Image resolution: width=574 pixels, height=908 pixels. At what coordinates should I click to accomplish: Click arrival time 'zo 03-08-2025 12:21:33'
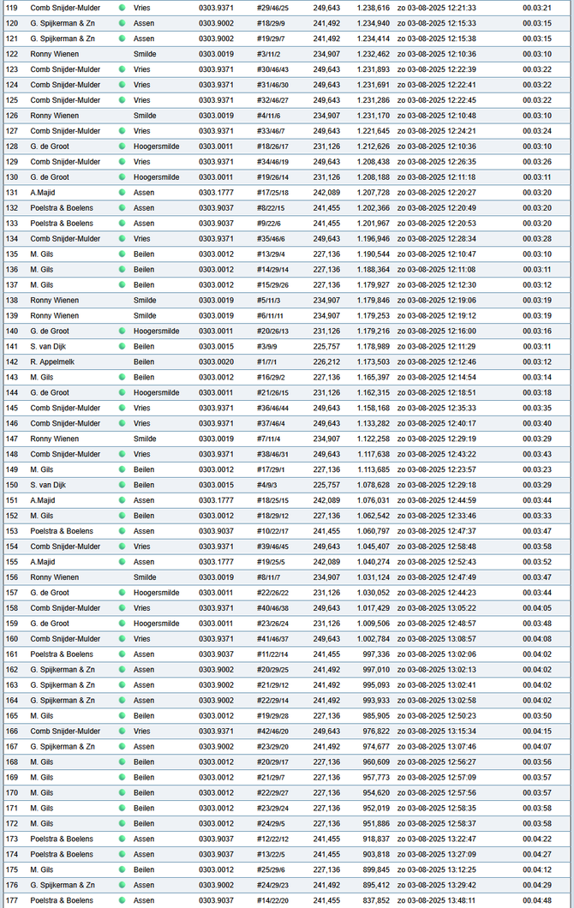tap(437, 8)
